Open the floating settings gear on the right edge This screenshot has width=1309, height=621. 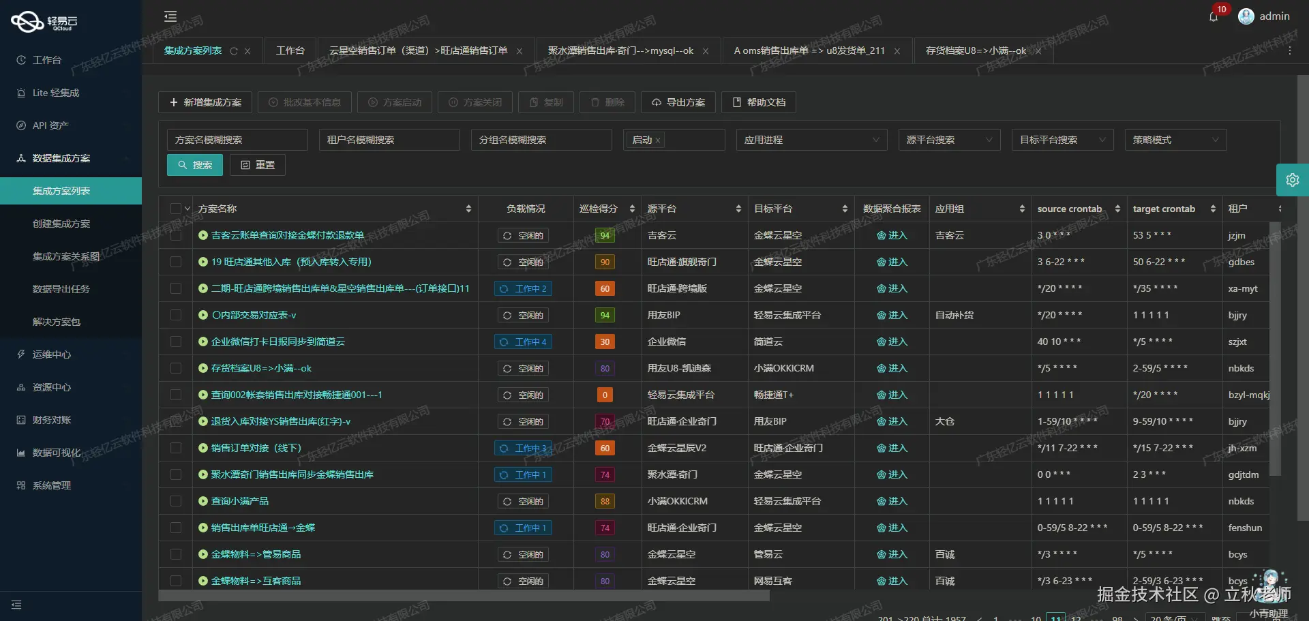click(1293, 179)
